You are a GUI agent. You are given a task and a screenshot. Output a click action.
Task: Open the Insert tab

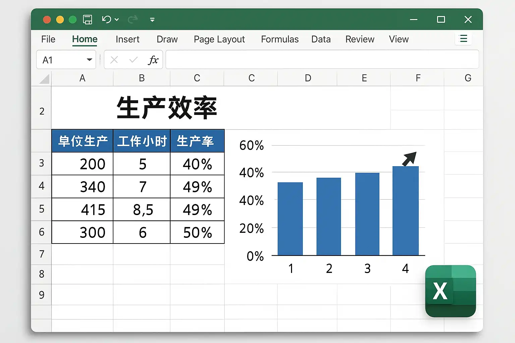127,40
